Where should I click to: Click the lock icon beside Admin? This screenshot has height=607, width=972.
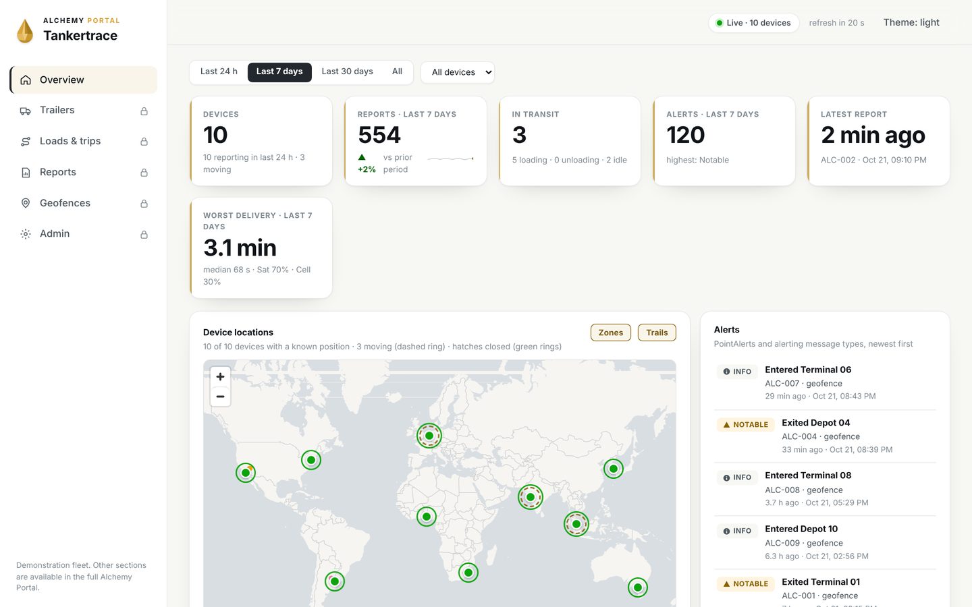[x=144, y=234]
